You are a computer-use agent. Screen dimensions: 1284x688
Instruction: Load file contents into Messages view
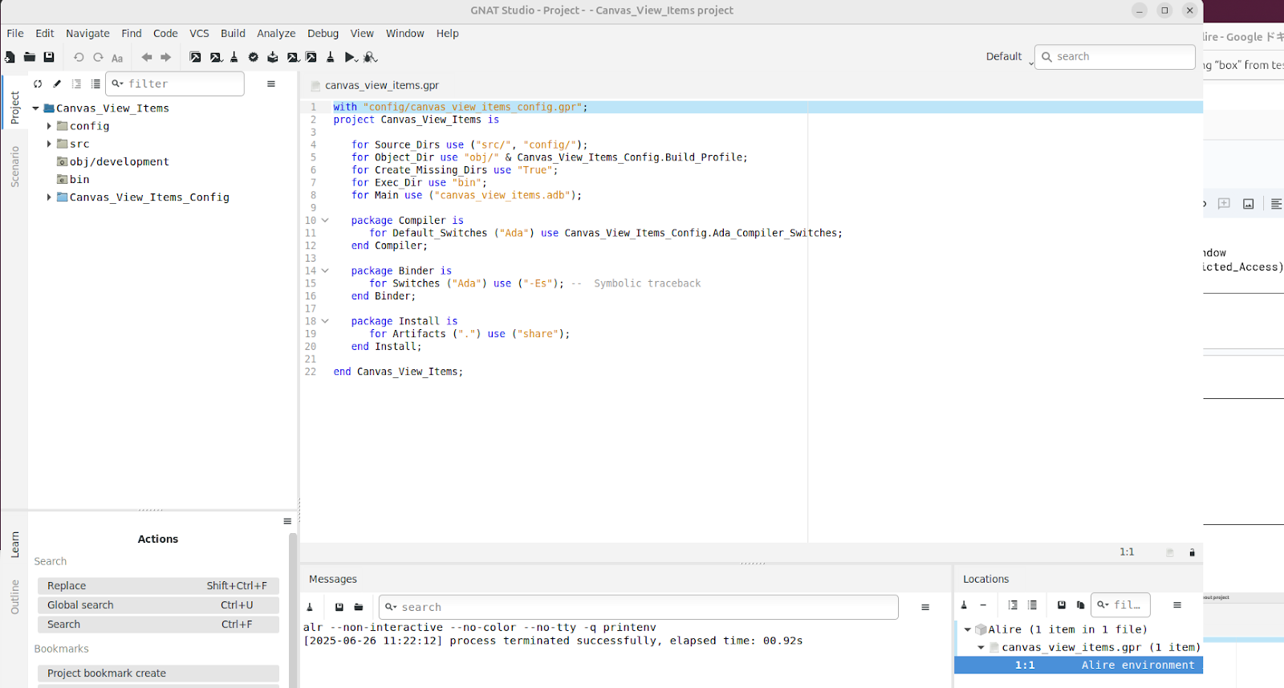coord(359,607)
